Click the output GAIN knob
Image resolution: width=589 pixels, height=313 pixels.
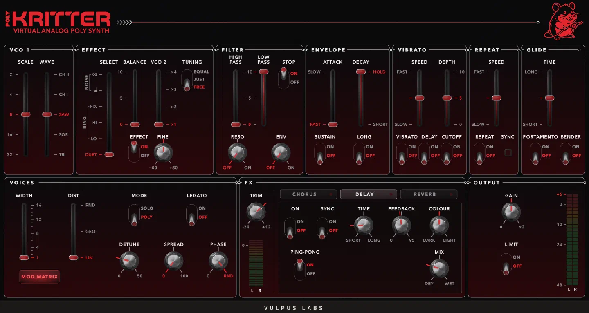[x=511, y=212]
